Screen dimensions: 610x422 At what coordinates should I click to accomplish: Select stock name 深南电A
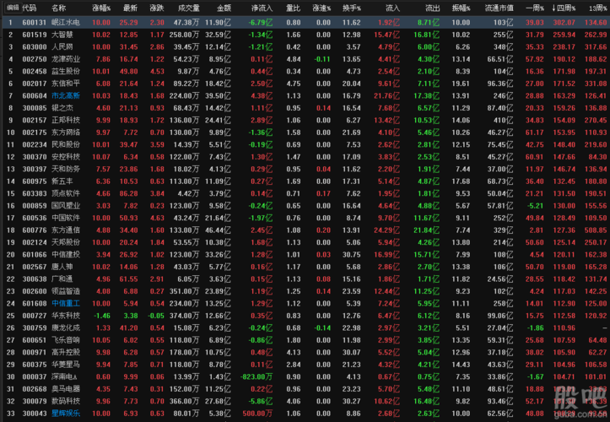point(65,376)
